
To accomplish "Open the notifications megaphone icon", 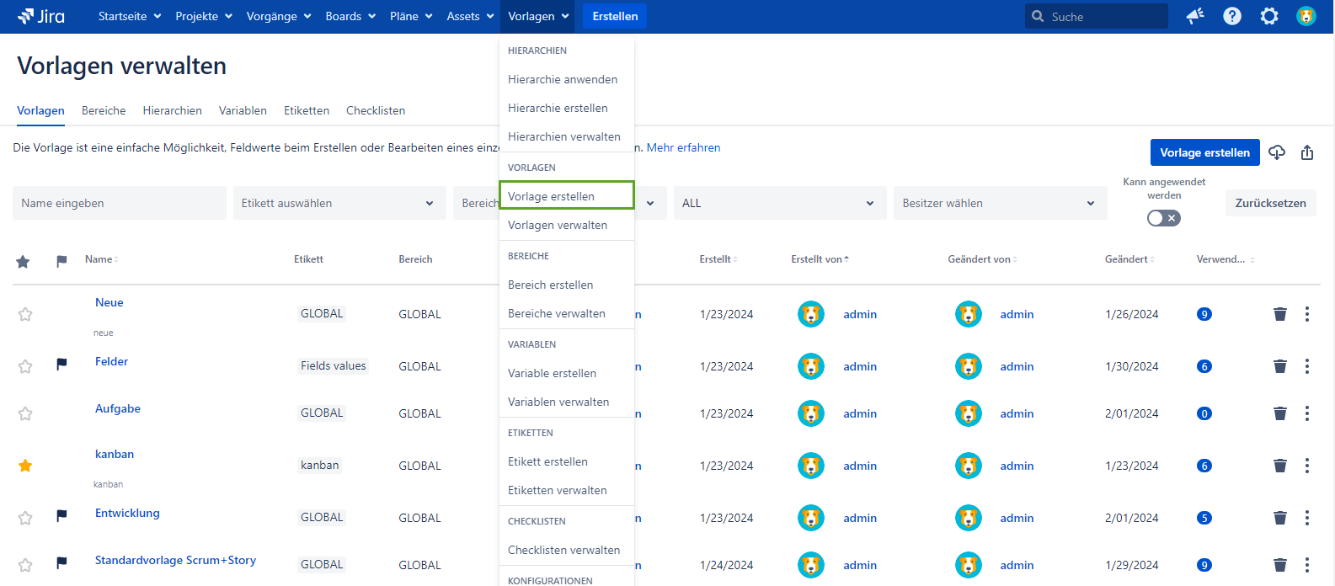I will pyautogui.click(x=1194, y=16).
